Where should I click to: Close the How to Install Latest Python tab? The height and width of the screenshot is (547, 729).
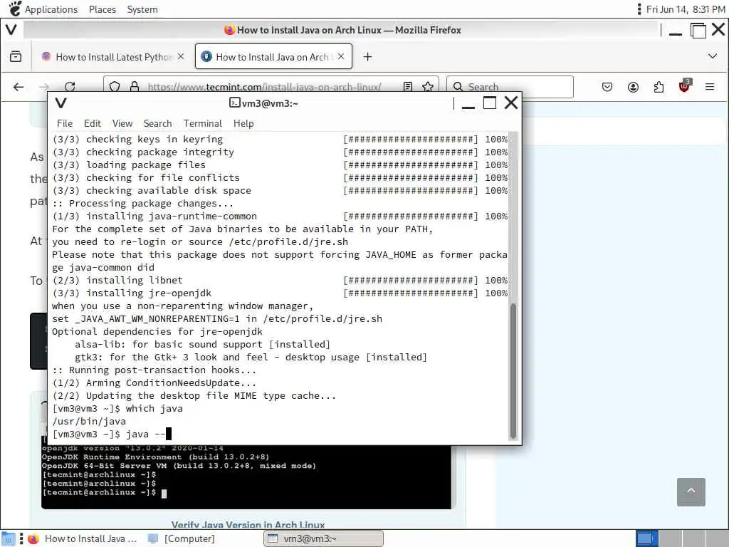coord(181,56)
